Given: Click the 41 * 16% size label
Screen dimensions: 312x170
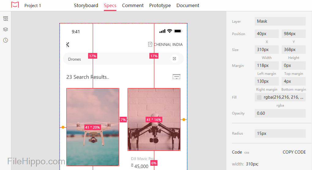Looking at the screenshot, I should pos(154,120).
